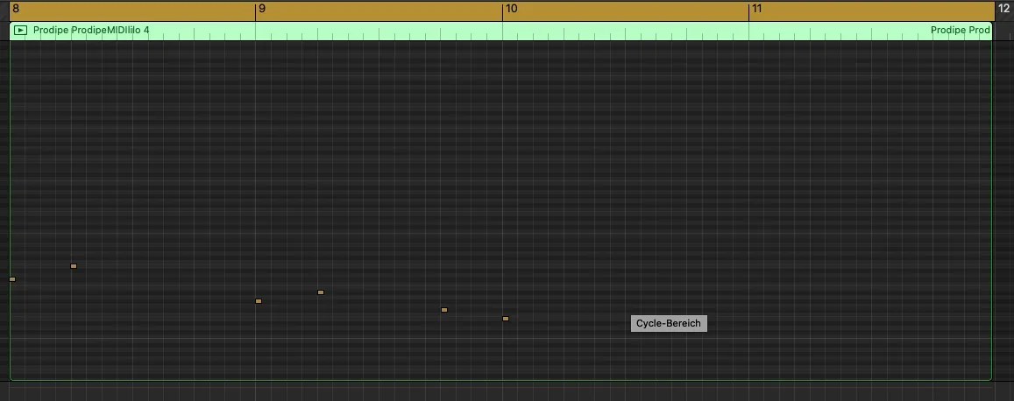1014x401 pixels.
Task: Click bar 12 marker at ruler end
Action: (1003, 9)
